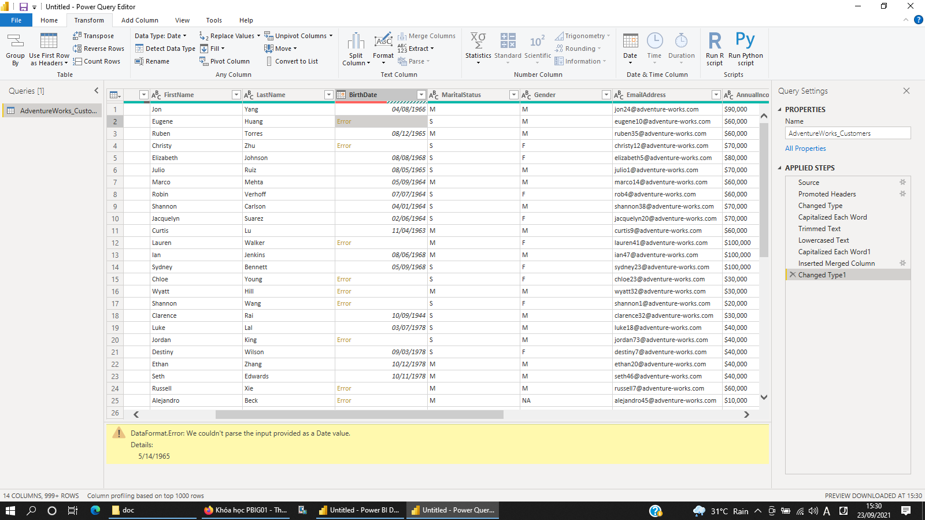
Task: Open settings gear for Source step
Action: point(902,182)
